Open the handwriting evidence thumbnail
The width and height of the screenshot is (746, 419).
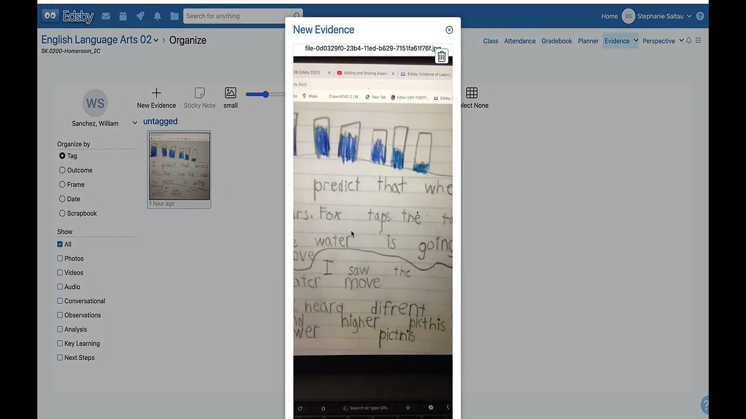coord(180,166)
